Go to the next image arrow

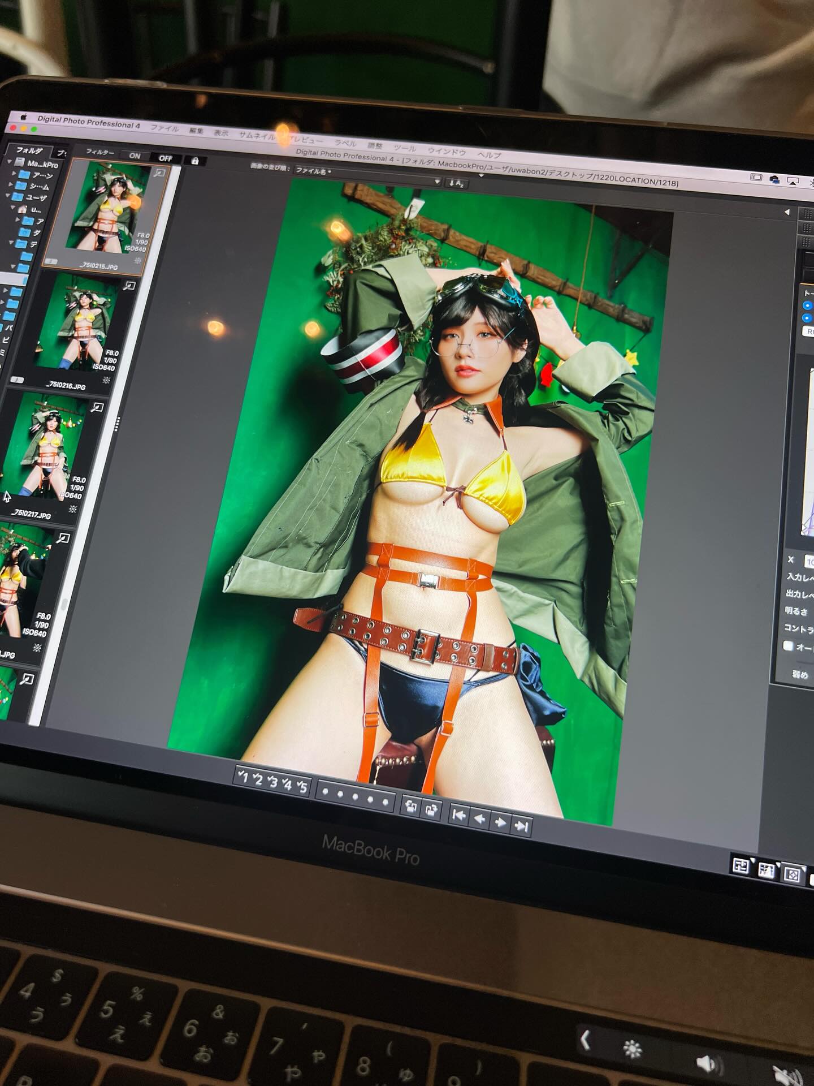point(500,823)
